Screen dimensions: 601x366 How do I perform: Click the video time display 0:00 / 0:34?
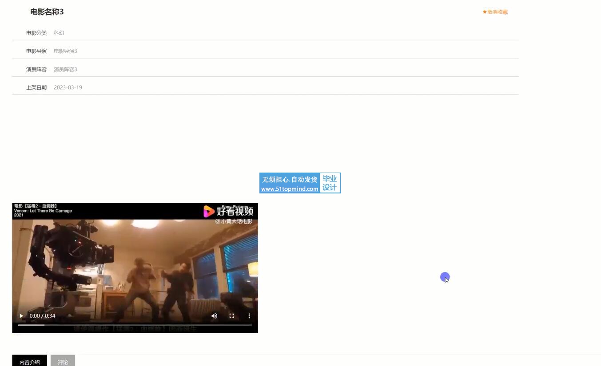42,316
